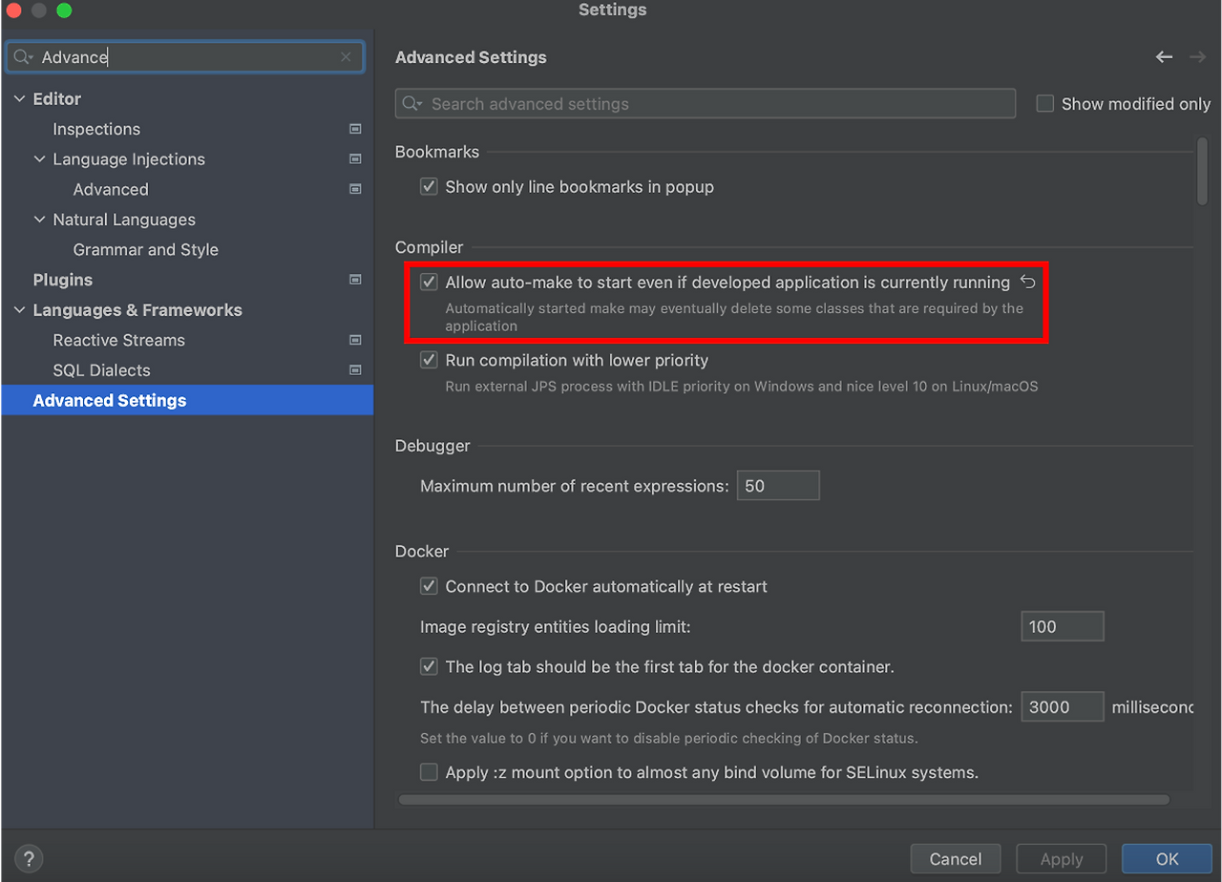Click the search icon in advanced settings search bar
Viewport: 1222px width, 882px height.
tap(411, 103)
